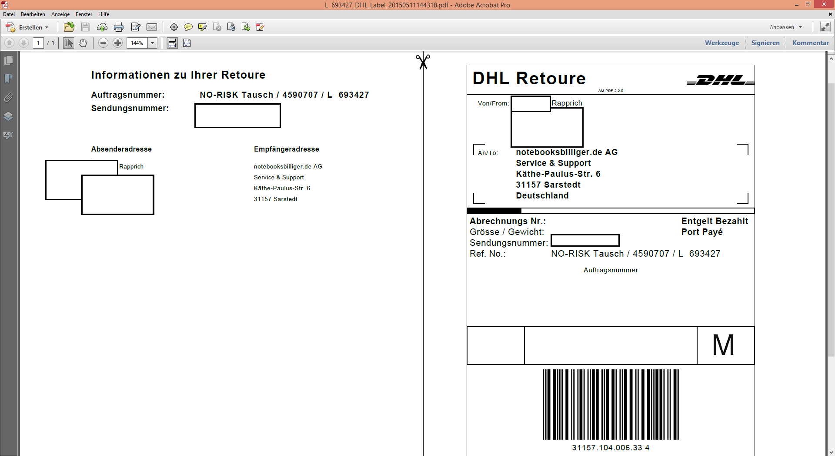
Task: Click the delete page icon
Action: coord(217,27)
